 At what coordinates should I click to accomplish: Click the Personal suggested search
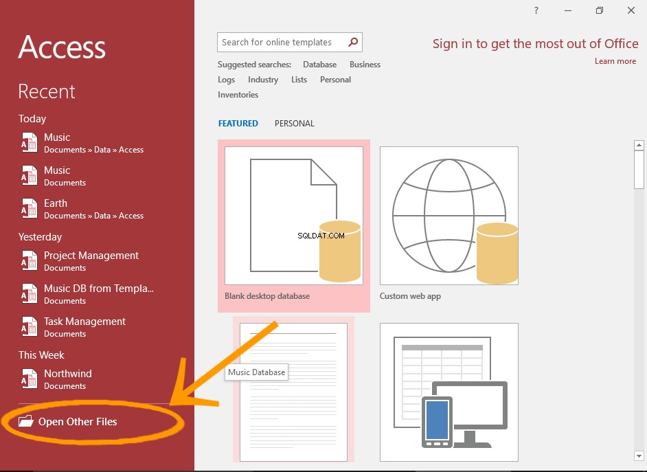click(x=335, y=80)
